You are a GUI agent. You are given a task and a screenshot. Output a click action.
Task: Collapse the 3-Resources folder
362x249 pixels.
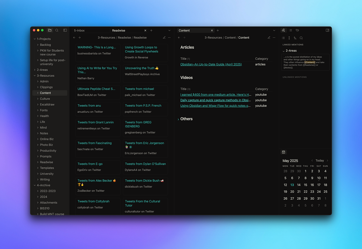[35, 75]
